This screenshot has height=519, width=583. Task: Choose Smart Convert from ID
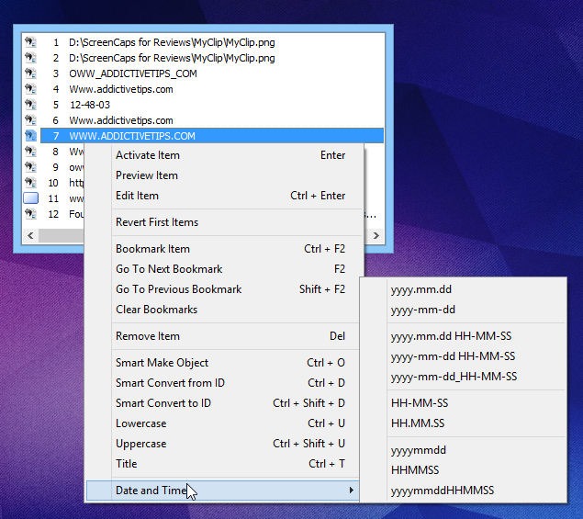click(223, 383)
